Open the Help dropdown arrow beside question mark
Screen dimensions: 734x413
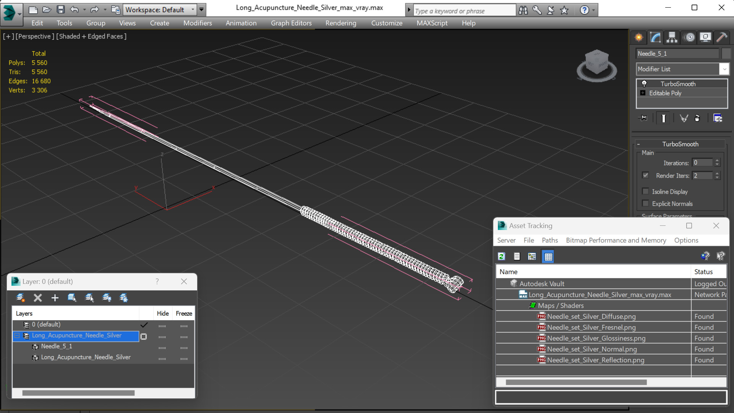click(593, 10)
